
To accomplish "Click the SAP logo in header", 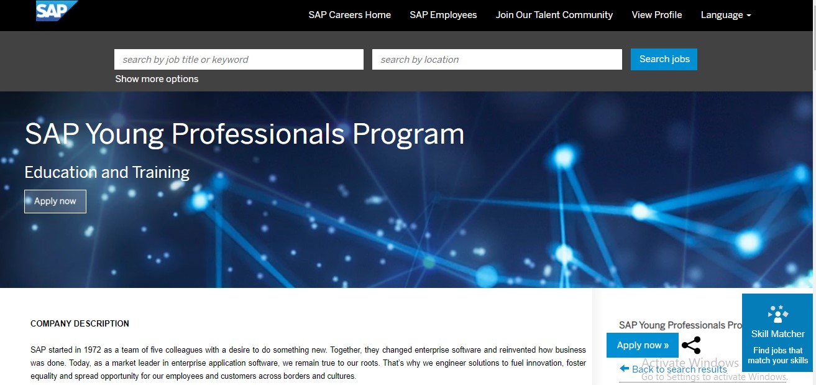I will [57, 11].
